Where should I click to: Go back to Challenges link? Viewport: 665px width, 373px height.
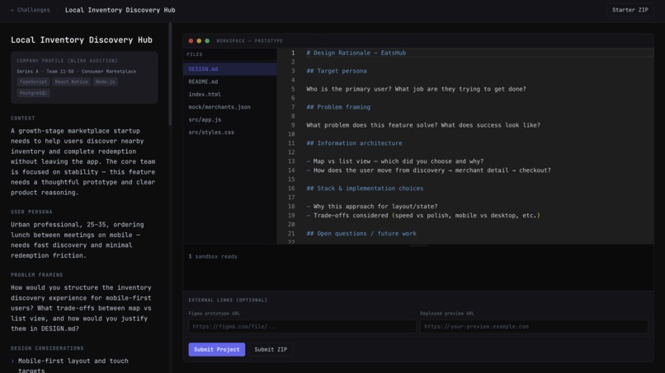click(x=30, y=10)
